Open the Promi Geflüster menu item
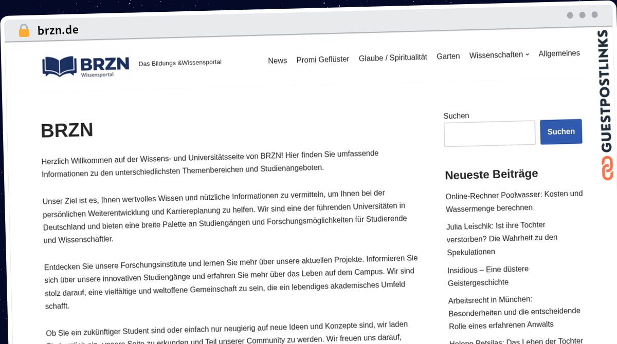 (x=323, y=60)
